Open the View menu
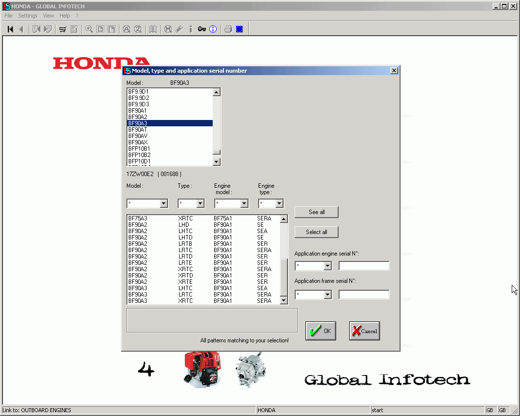 point(48,16)
